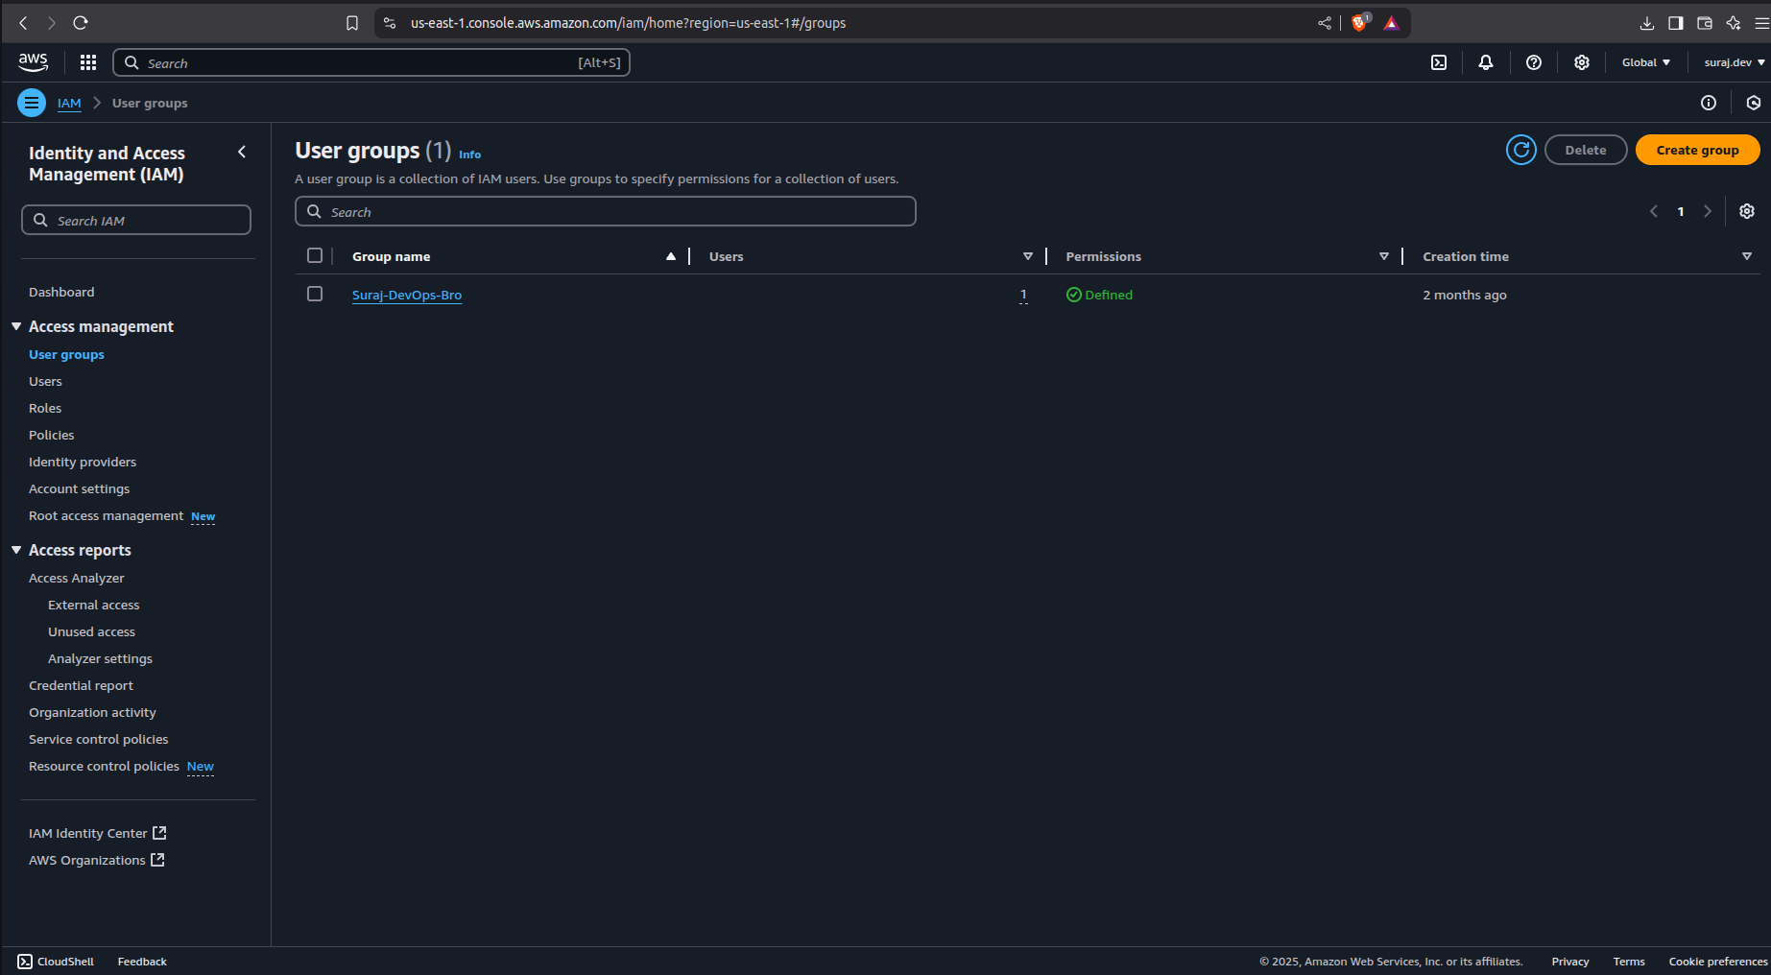Refresh the user groups list
Viewport: 1771px width, 975px height.
click(x=1521, y=150)
